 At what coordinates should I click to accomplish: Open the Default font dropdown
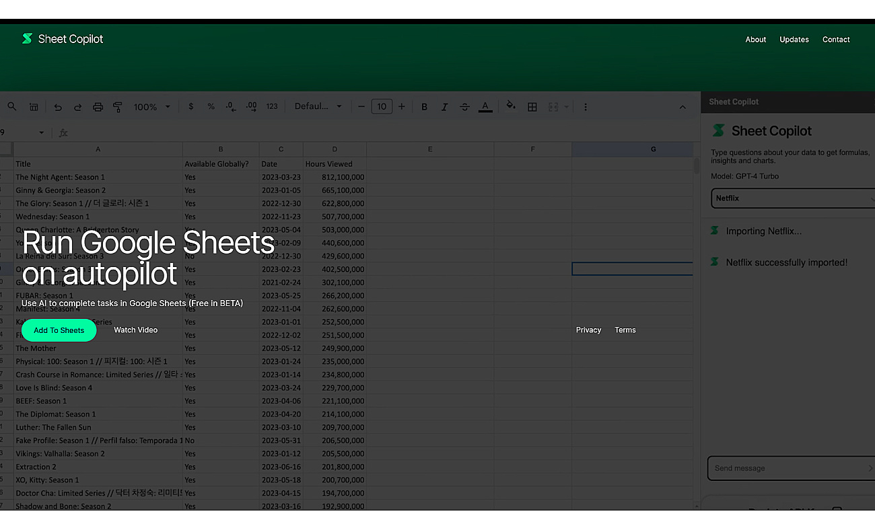(x=318, y=106)
